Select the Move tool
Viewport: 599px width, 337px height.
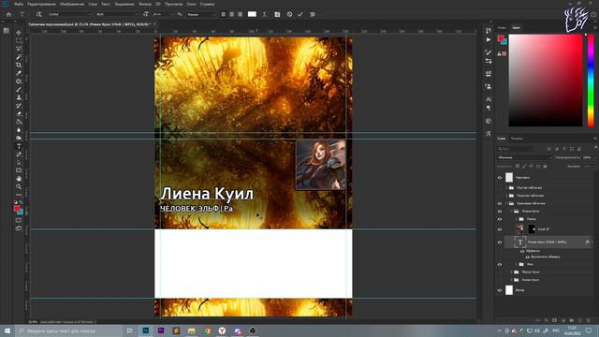click(x=19, y=33)
